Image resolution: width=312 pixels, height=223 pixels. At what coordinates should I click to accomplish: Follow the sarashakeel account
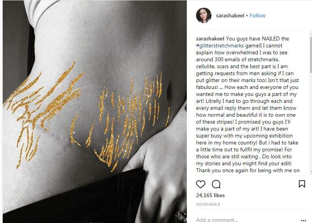(x=257, y=15)
